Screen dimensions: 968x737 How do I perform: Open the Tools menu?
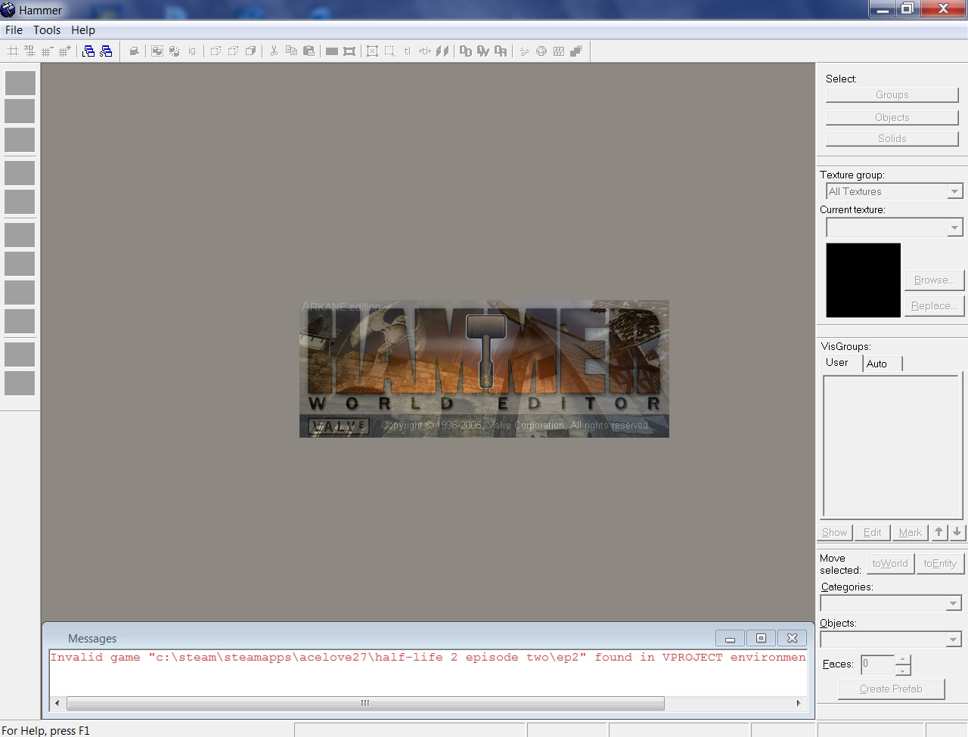tap(47, 30)
